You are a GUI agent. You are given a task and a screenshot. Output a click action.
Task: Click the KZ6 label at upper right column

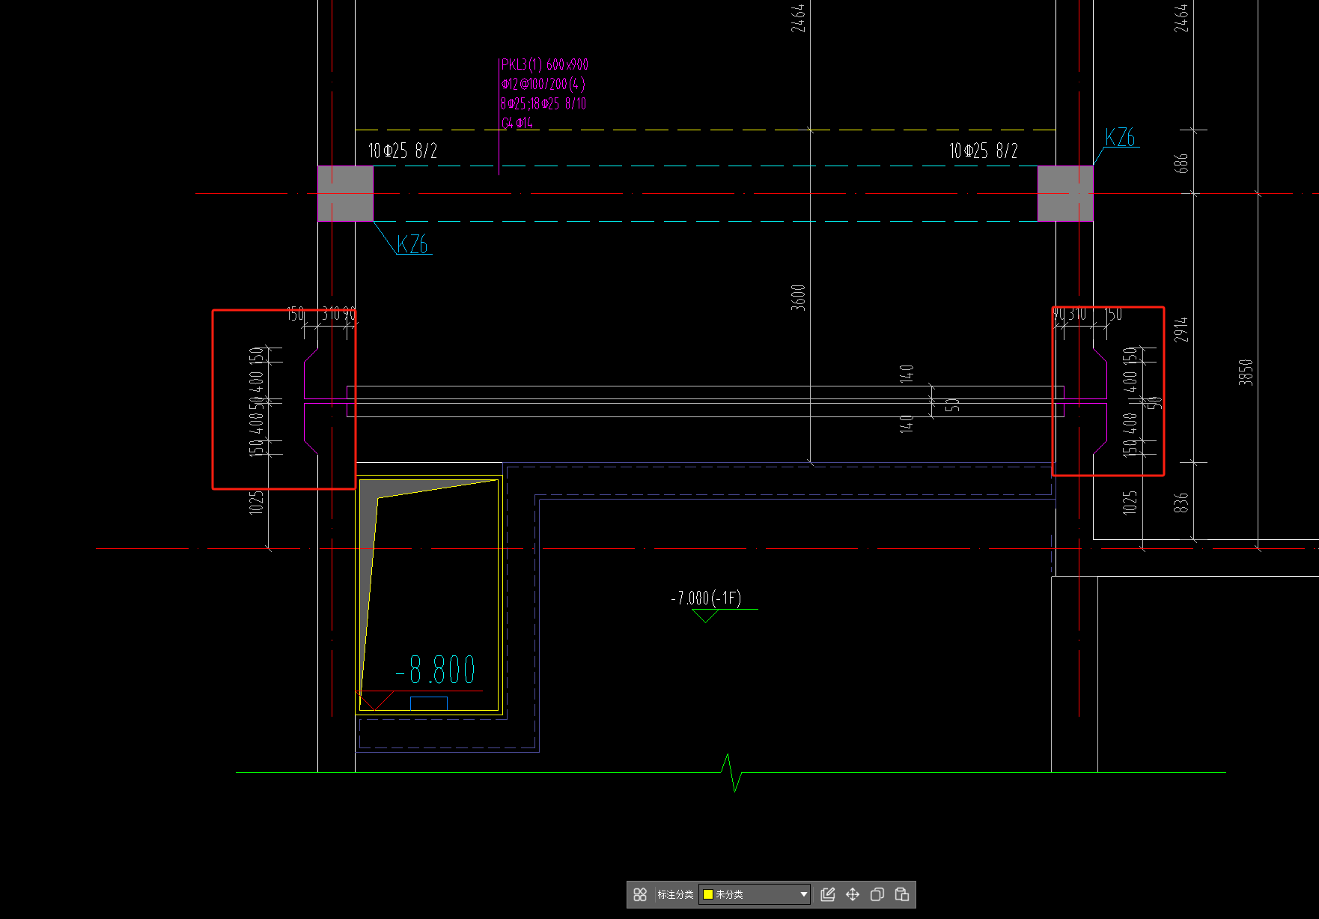(x=1120, y=137)
